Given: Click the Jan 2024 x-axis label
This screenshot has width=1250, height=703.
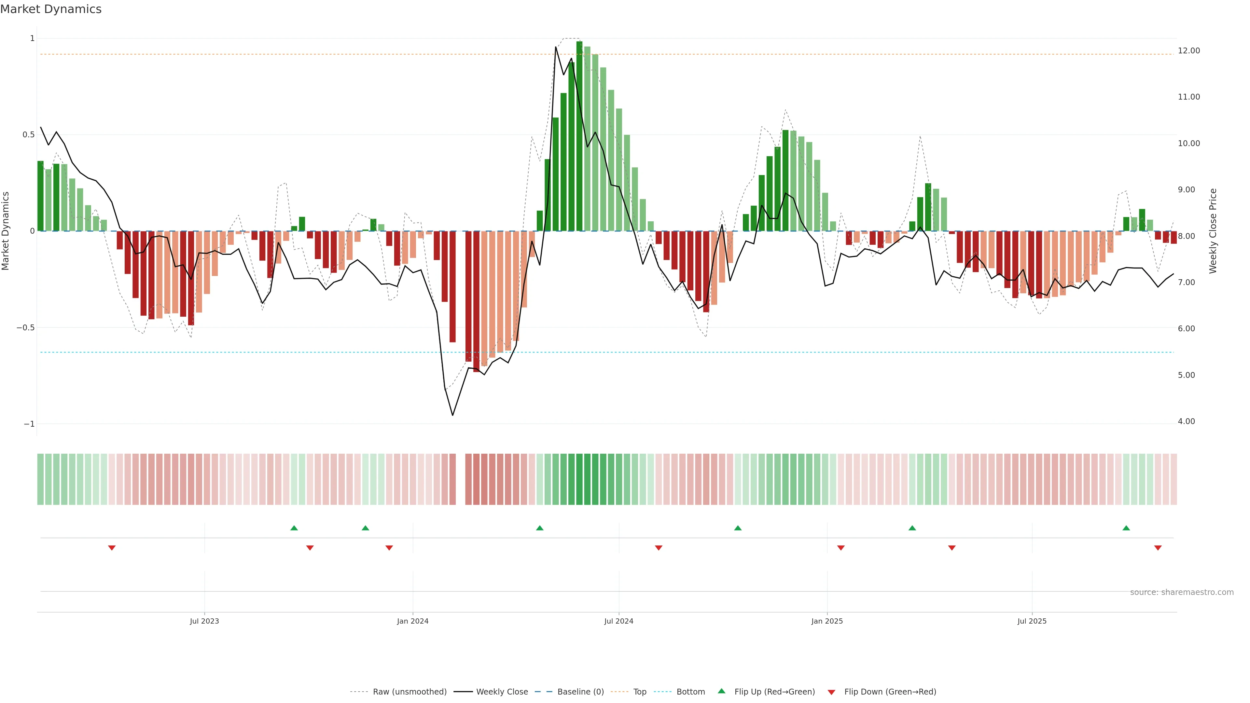Looking at the screenshot, I should 412,621.
